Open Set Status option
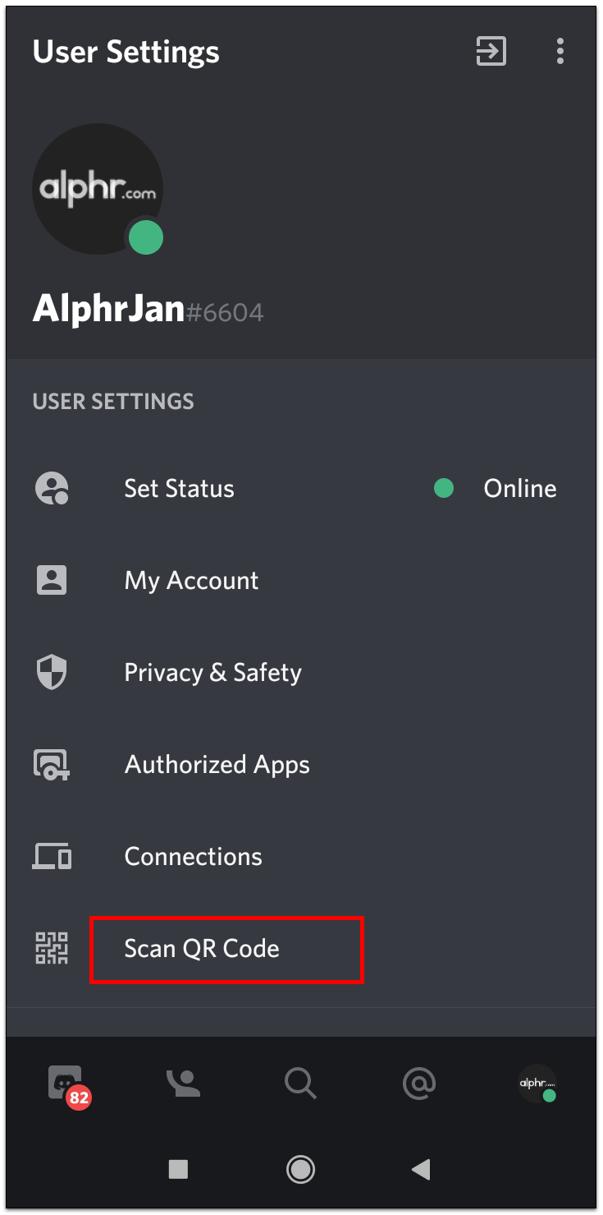The height and width of the screenshot is (1215, 603). pos(179,489)
